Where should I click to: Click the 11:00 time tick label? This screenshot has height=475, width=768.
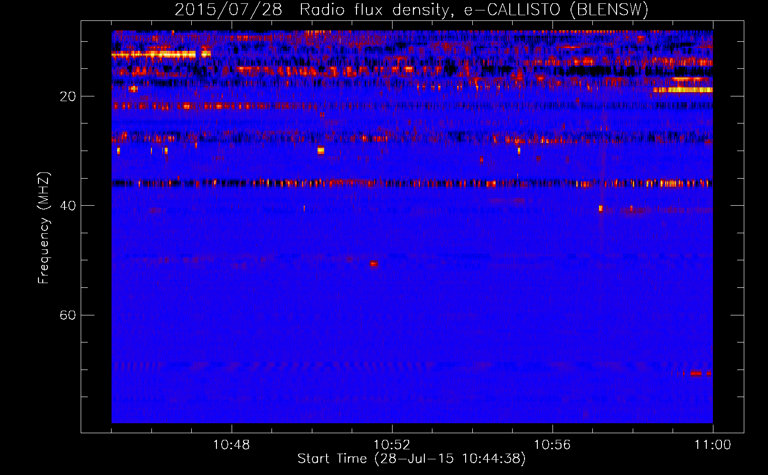pos(712,445)
